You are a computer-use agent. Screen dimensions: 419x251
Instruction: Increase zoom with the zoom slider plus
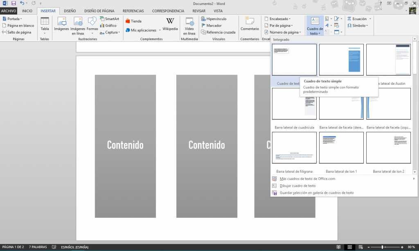pyautogui.click(x=402, y=247)
